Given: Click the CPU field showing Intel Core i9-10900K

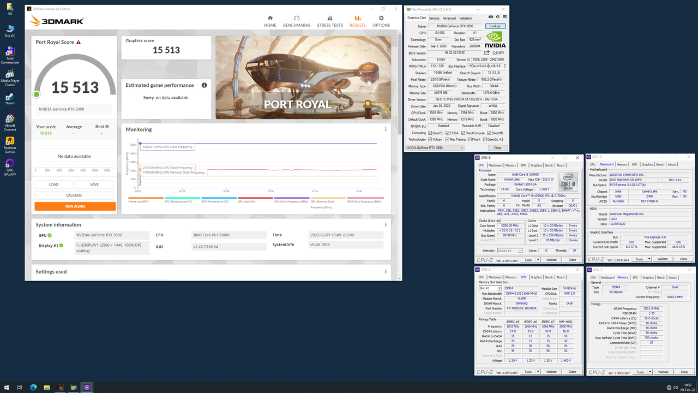Looking at the screenshot, I should click(228, 235).
